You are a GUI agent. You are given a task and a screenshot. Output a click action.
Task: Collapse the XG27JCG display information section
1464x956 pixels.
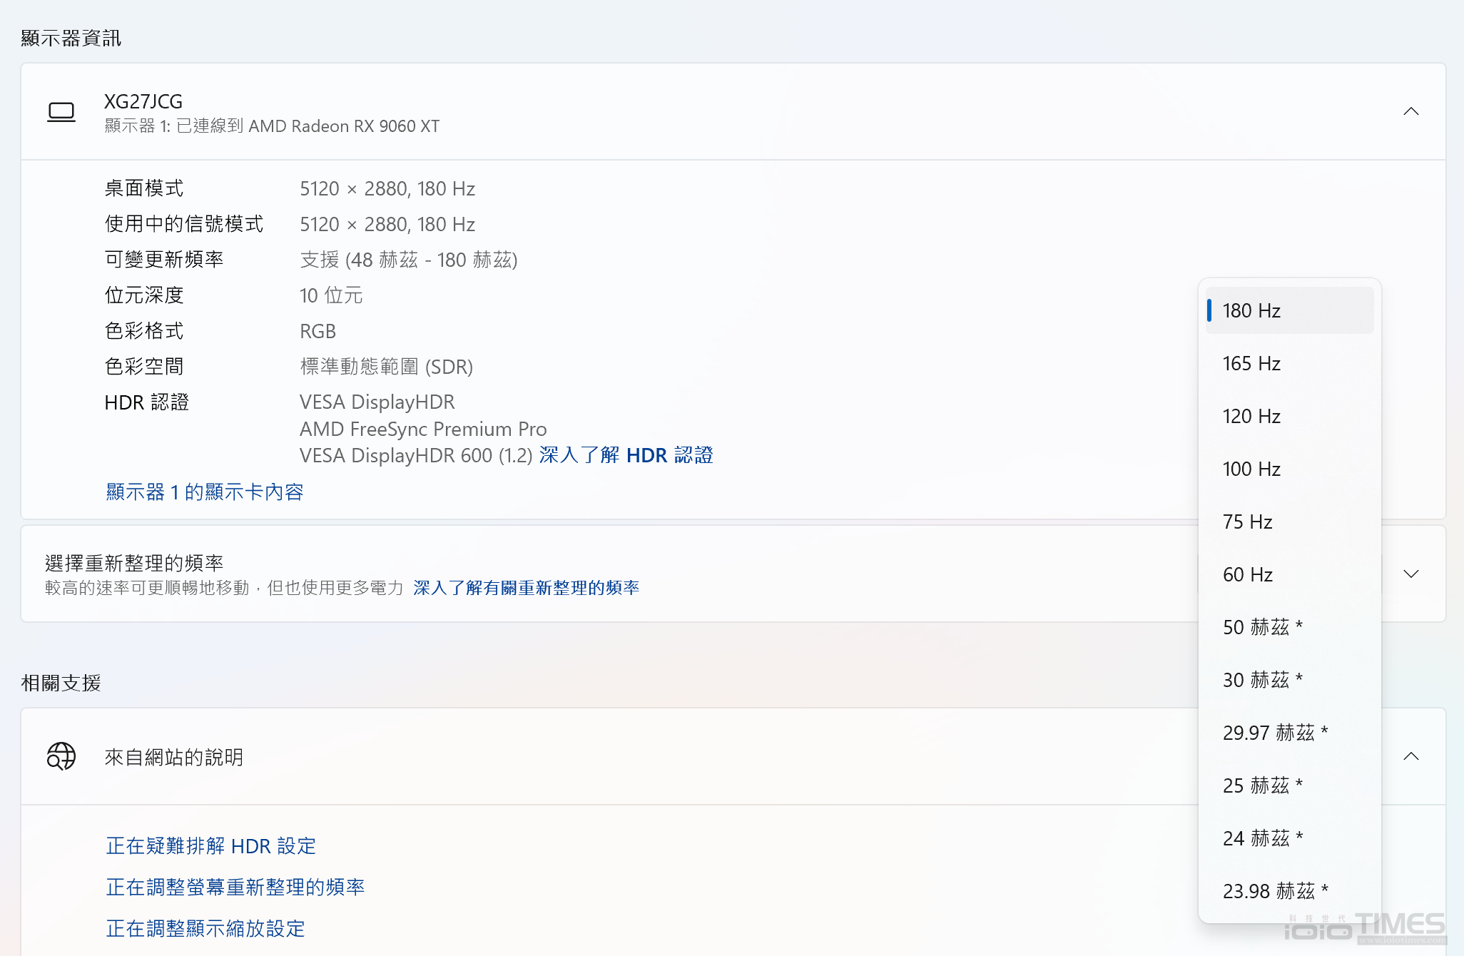point(1412,112)
